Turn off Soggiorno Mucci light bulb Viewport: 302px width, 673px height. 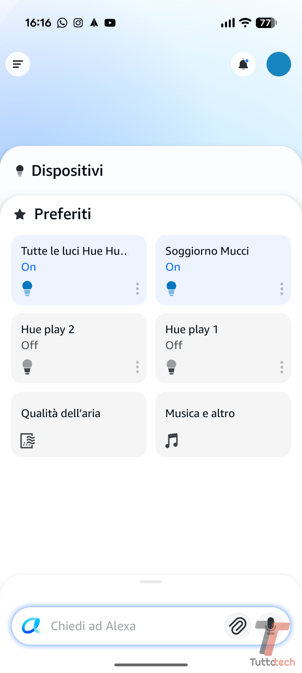point(171,288)
